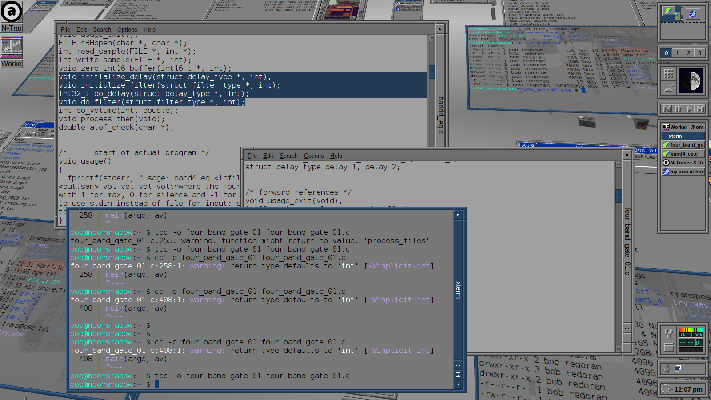Click the colored CPU load meter

pyautogui.click(x=691, y=330)
